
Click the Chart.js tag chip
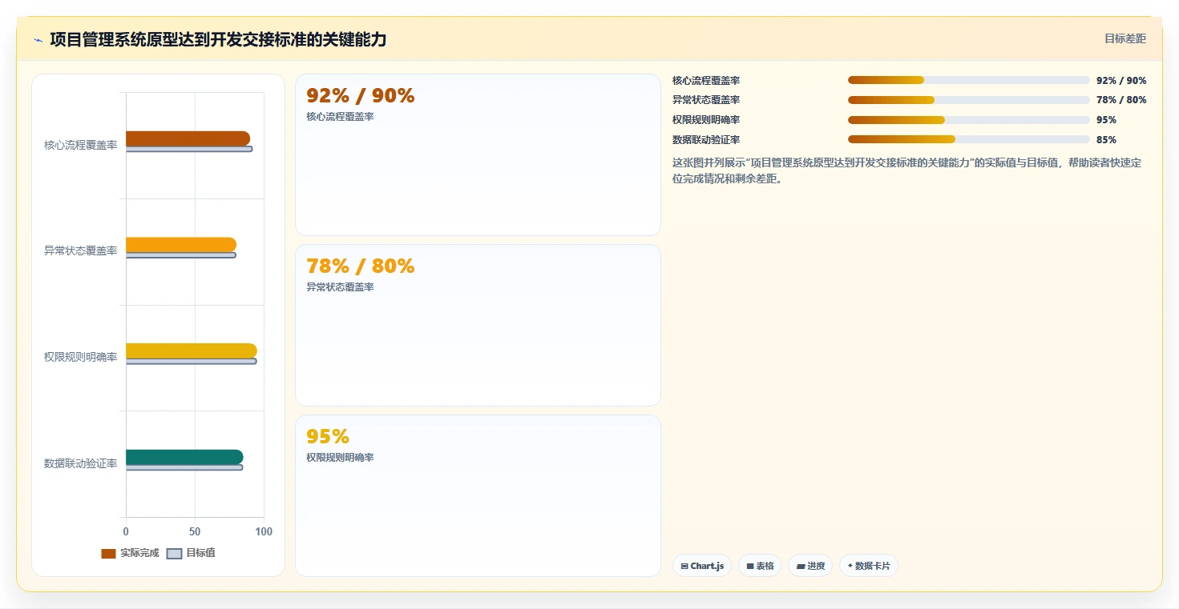point(702,566)
